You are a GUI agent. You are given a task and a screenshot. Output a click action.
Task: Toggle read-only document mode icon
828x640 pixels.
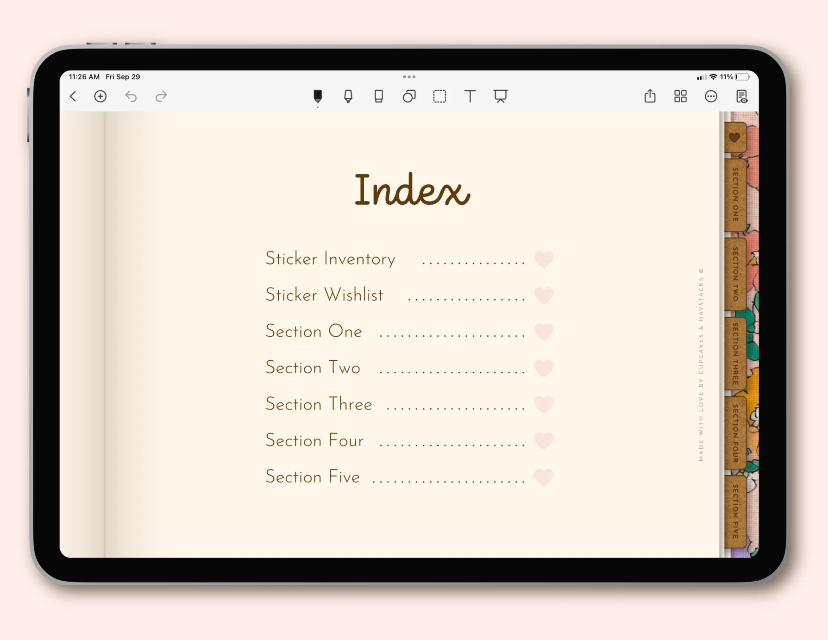click(742, 96)
